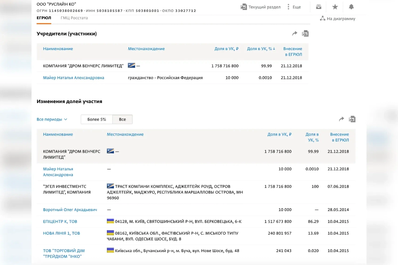398x265 pixels.
Task: Open 'Воротный Олег Аркадьевич' profile link
Action: click(x=70, y=210)
